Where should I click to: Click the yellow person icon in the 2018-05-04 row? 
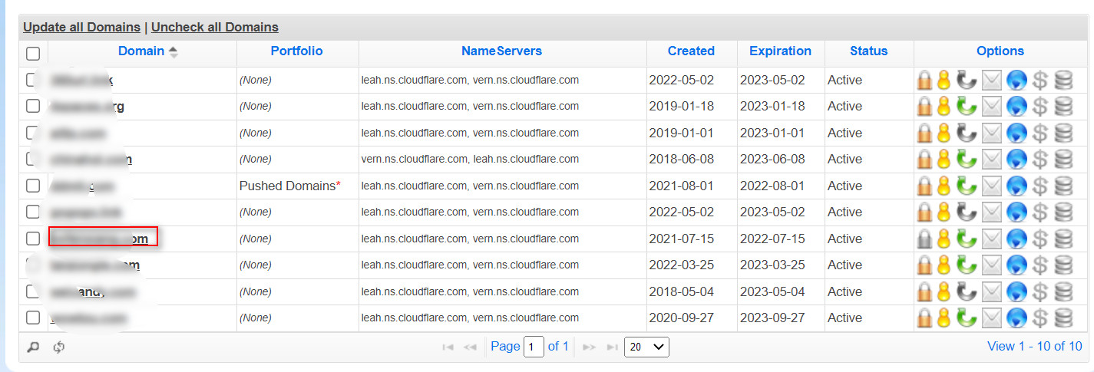click(x=944, y=292)
